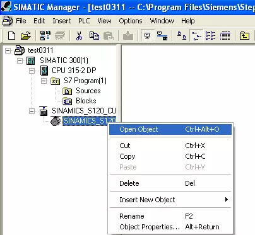Expand the Insert New Object submenu arrow
Viewport: 255px width, 235px height.
click(227, 199)
